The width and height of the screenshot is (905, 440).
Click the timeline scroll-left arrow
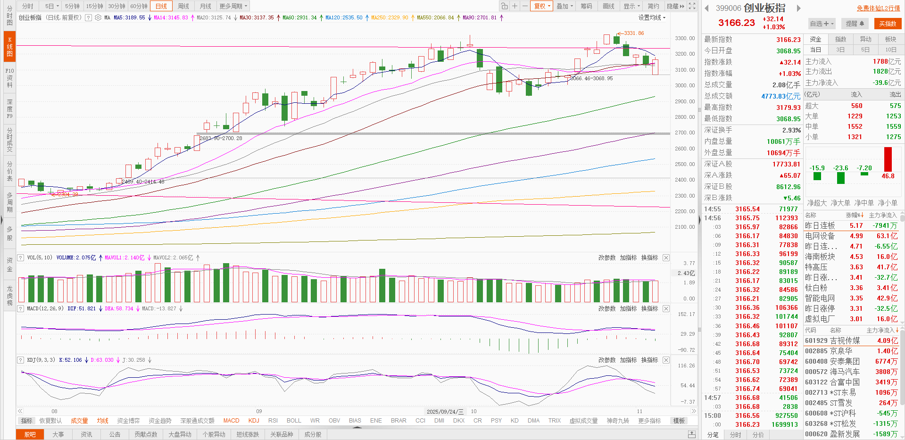(x=20, y=411)
